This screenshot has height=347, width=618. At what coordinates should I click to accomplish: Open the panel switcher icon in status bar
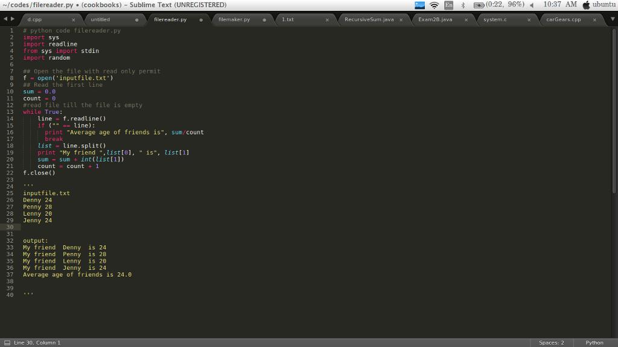7,343
